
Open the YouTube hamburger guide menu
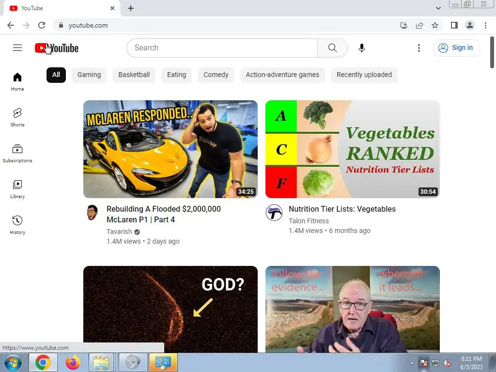[x=17, y=48]
